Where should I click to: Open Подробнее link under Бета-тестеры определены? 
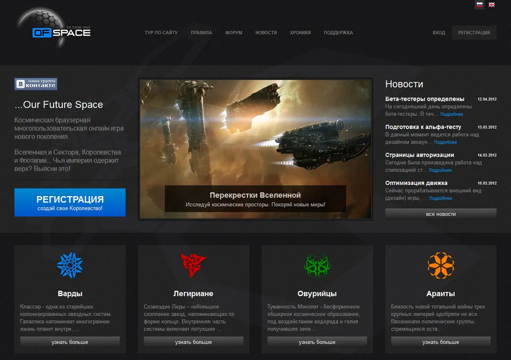point(452,114)
